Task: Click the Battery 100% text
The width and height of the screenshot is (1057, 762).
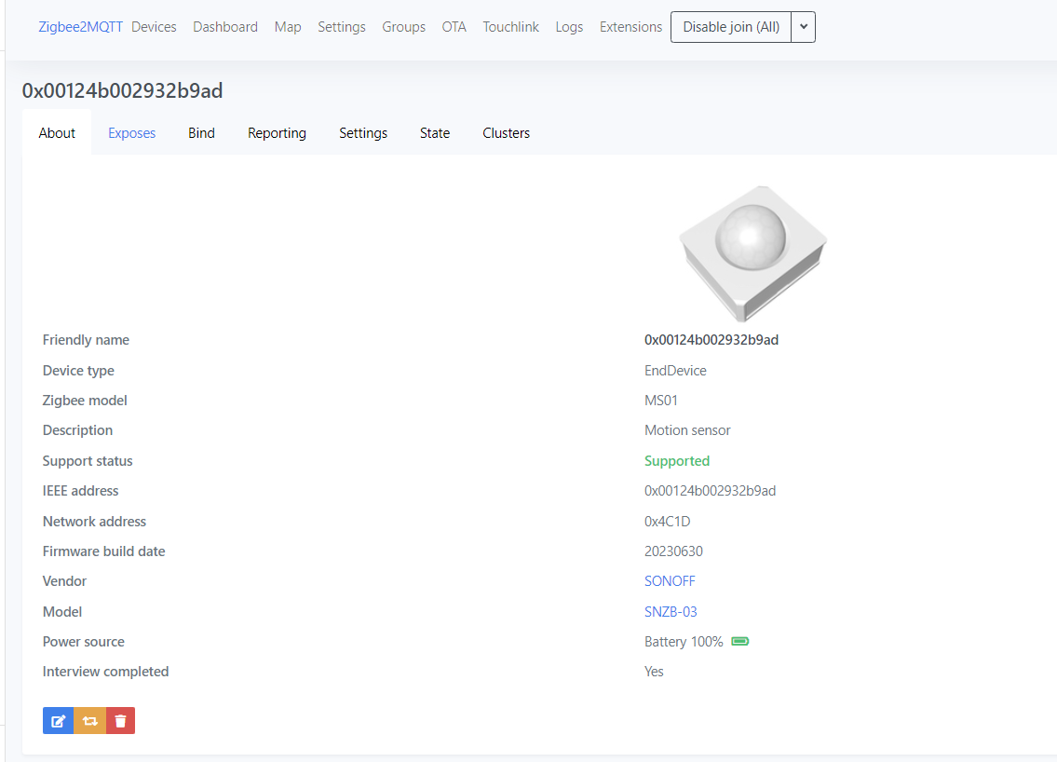Action: 684,641
